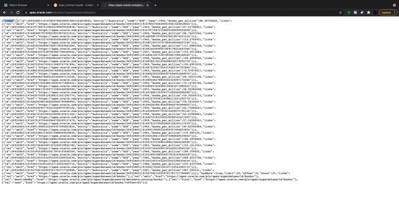399x224 pixels.
Task: Open the round icon above Update
Action: point(394,5)
